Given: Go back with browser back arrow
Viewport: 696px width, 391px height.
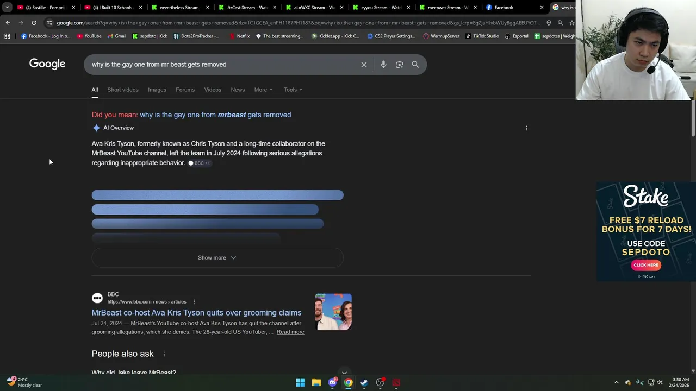Looking at the screenshot, I should (8, 23).
